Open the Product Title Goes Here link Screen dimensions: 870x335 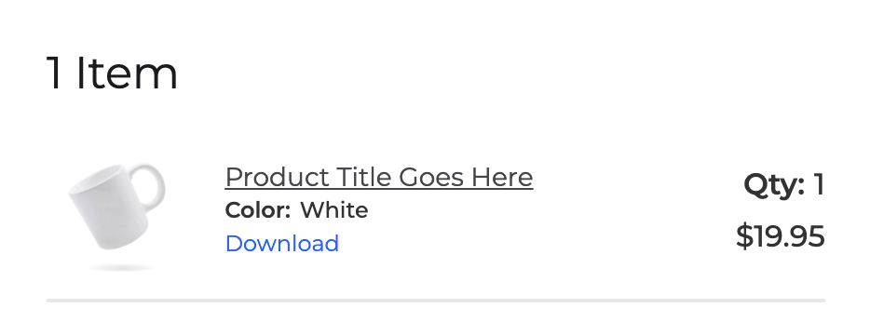(x=379, y=178)
